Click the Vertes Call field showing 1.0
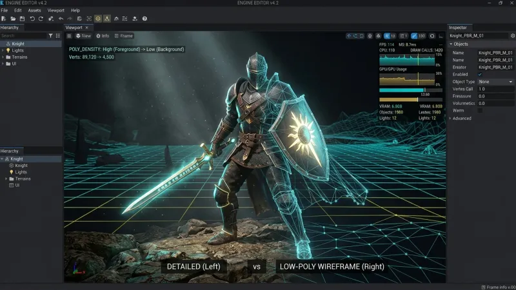 tap(495, 89)
